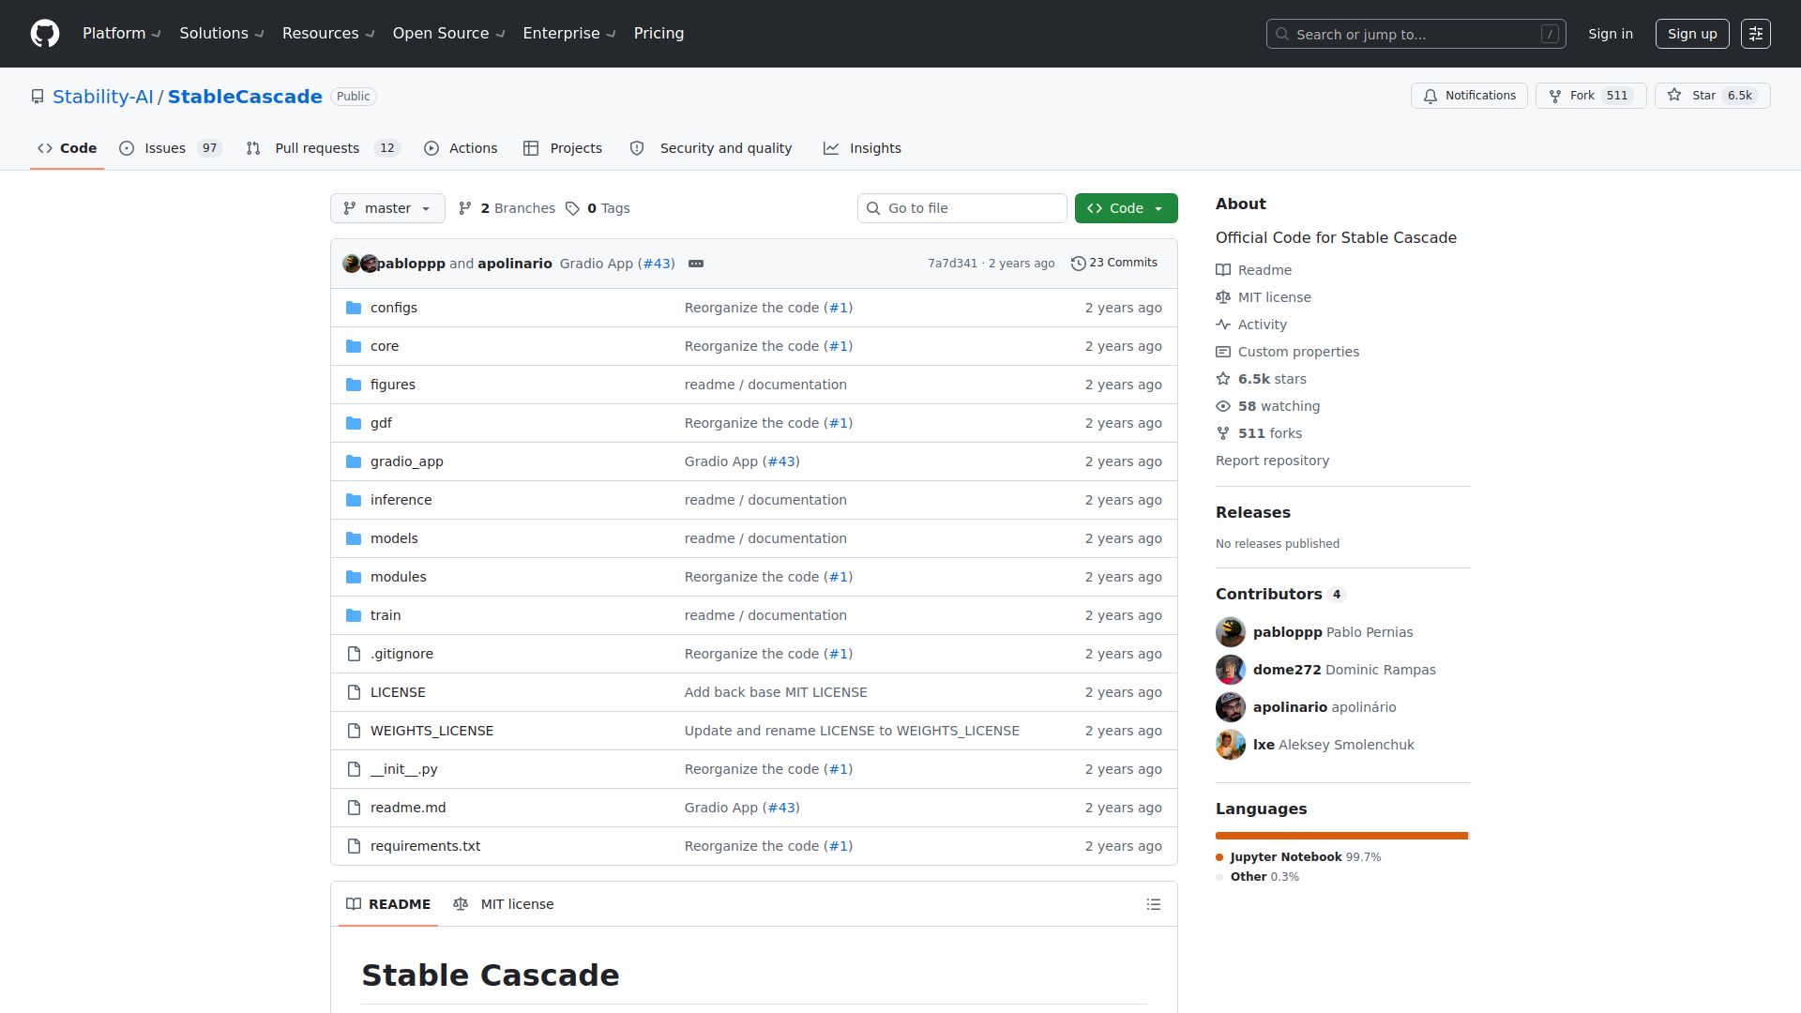Open readme.md file
The image size is (1801, 1013).
coord(408,808)
